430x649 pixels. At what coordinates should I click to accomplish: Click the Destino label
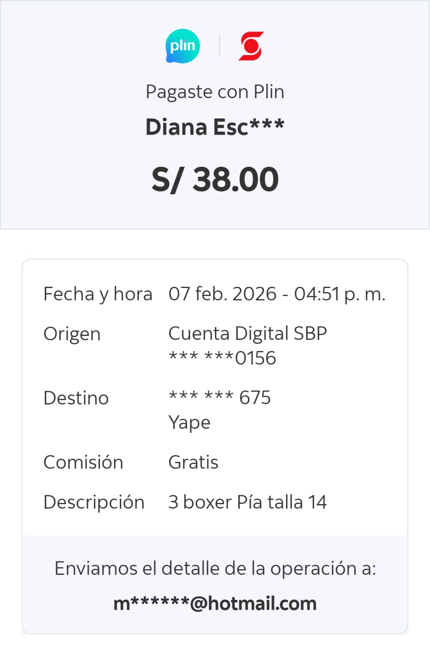point(76,398)
